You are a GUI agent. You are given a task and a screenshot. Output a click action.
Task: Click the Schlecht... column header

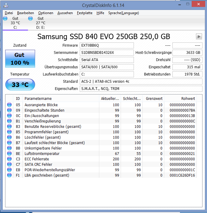131,98
